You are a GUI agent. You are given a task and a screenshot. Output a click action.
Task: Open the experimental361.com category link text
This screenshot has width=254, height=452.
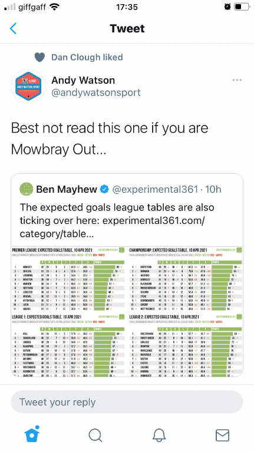click(112, 227)
